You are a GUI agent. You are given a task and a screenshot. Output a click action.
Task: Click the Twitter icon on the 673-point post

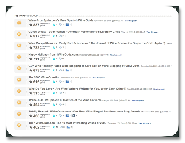click(x=54, y=70)
